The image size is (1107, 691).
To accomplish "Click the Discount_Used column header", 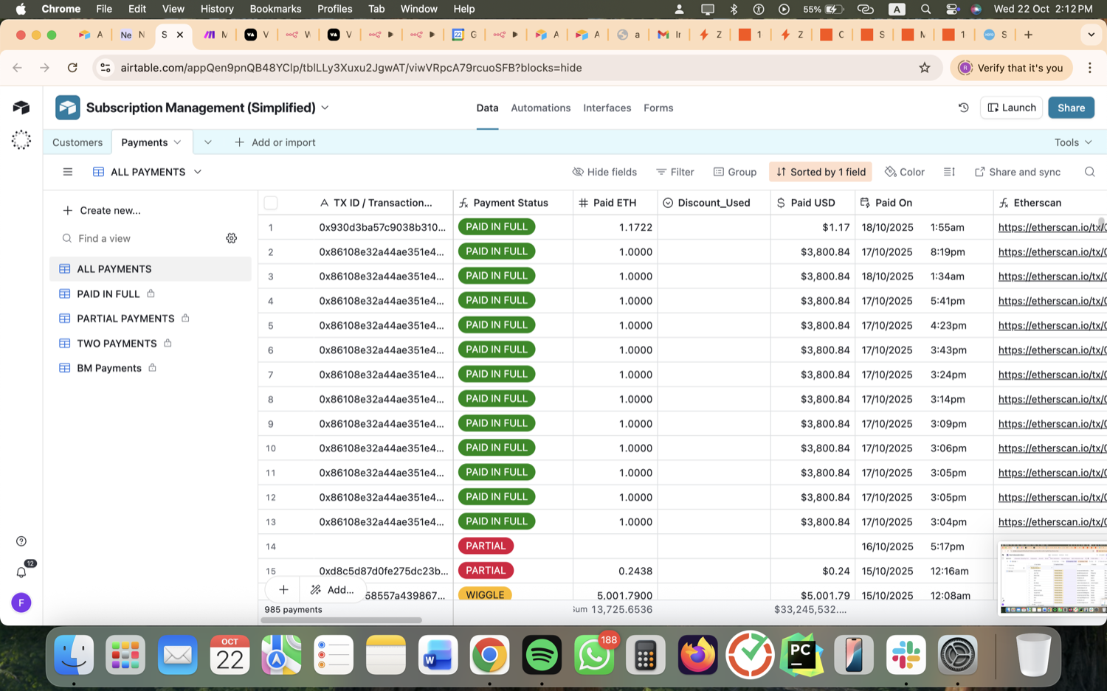I will (x=714, y=203).
